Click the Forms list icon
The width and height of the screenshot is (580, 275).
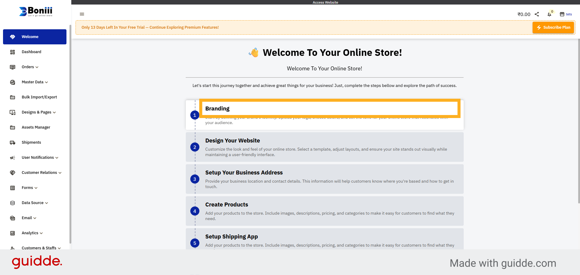coord(12,187)
